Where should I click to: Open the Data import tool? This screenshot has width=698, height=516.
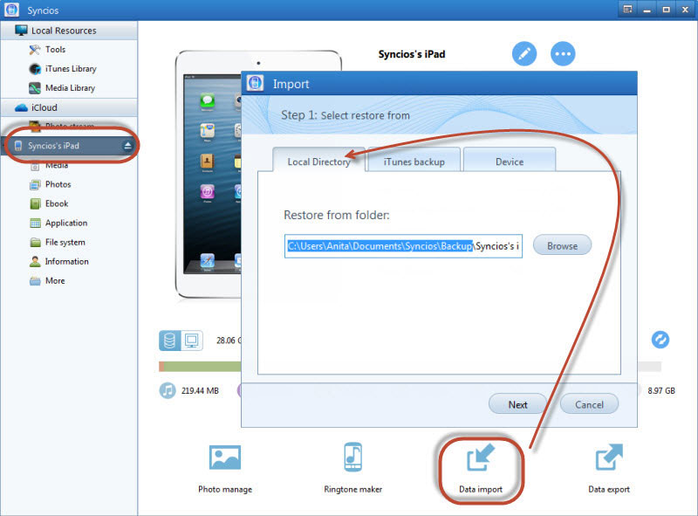481,469
